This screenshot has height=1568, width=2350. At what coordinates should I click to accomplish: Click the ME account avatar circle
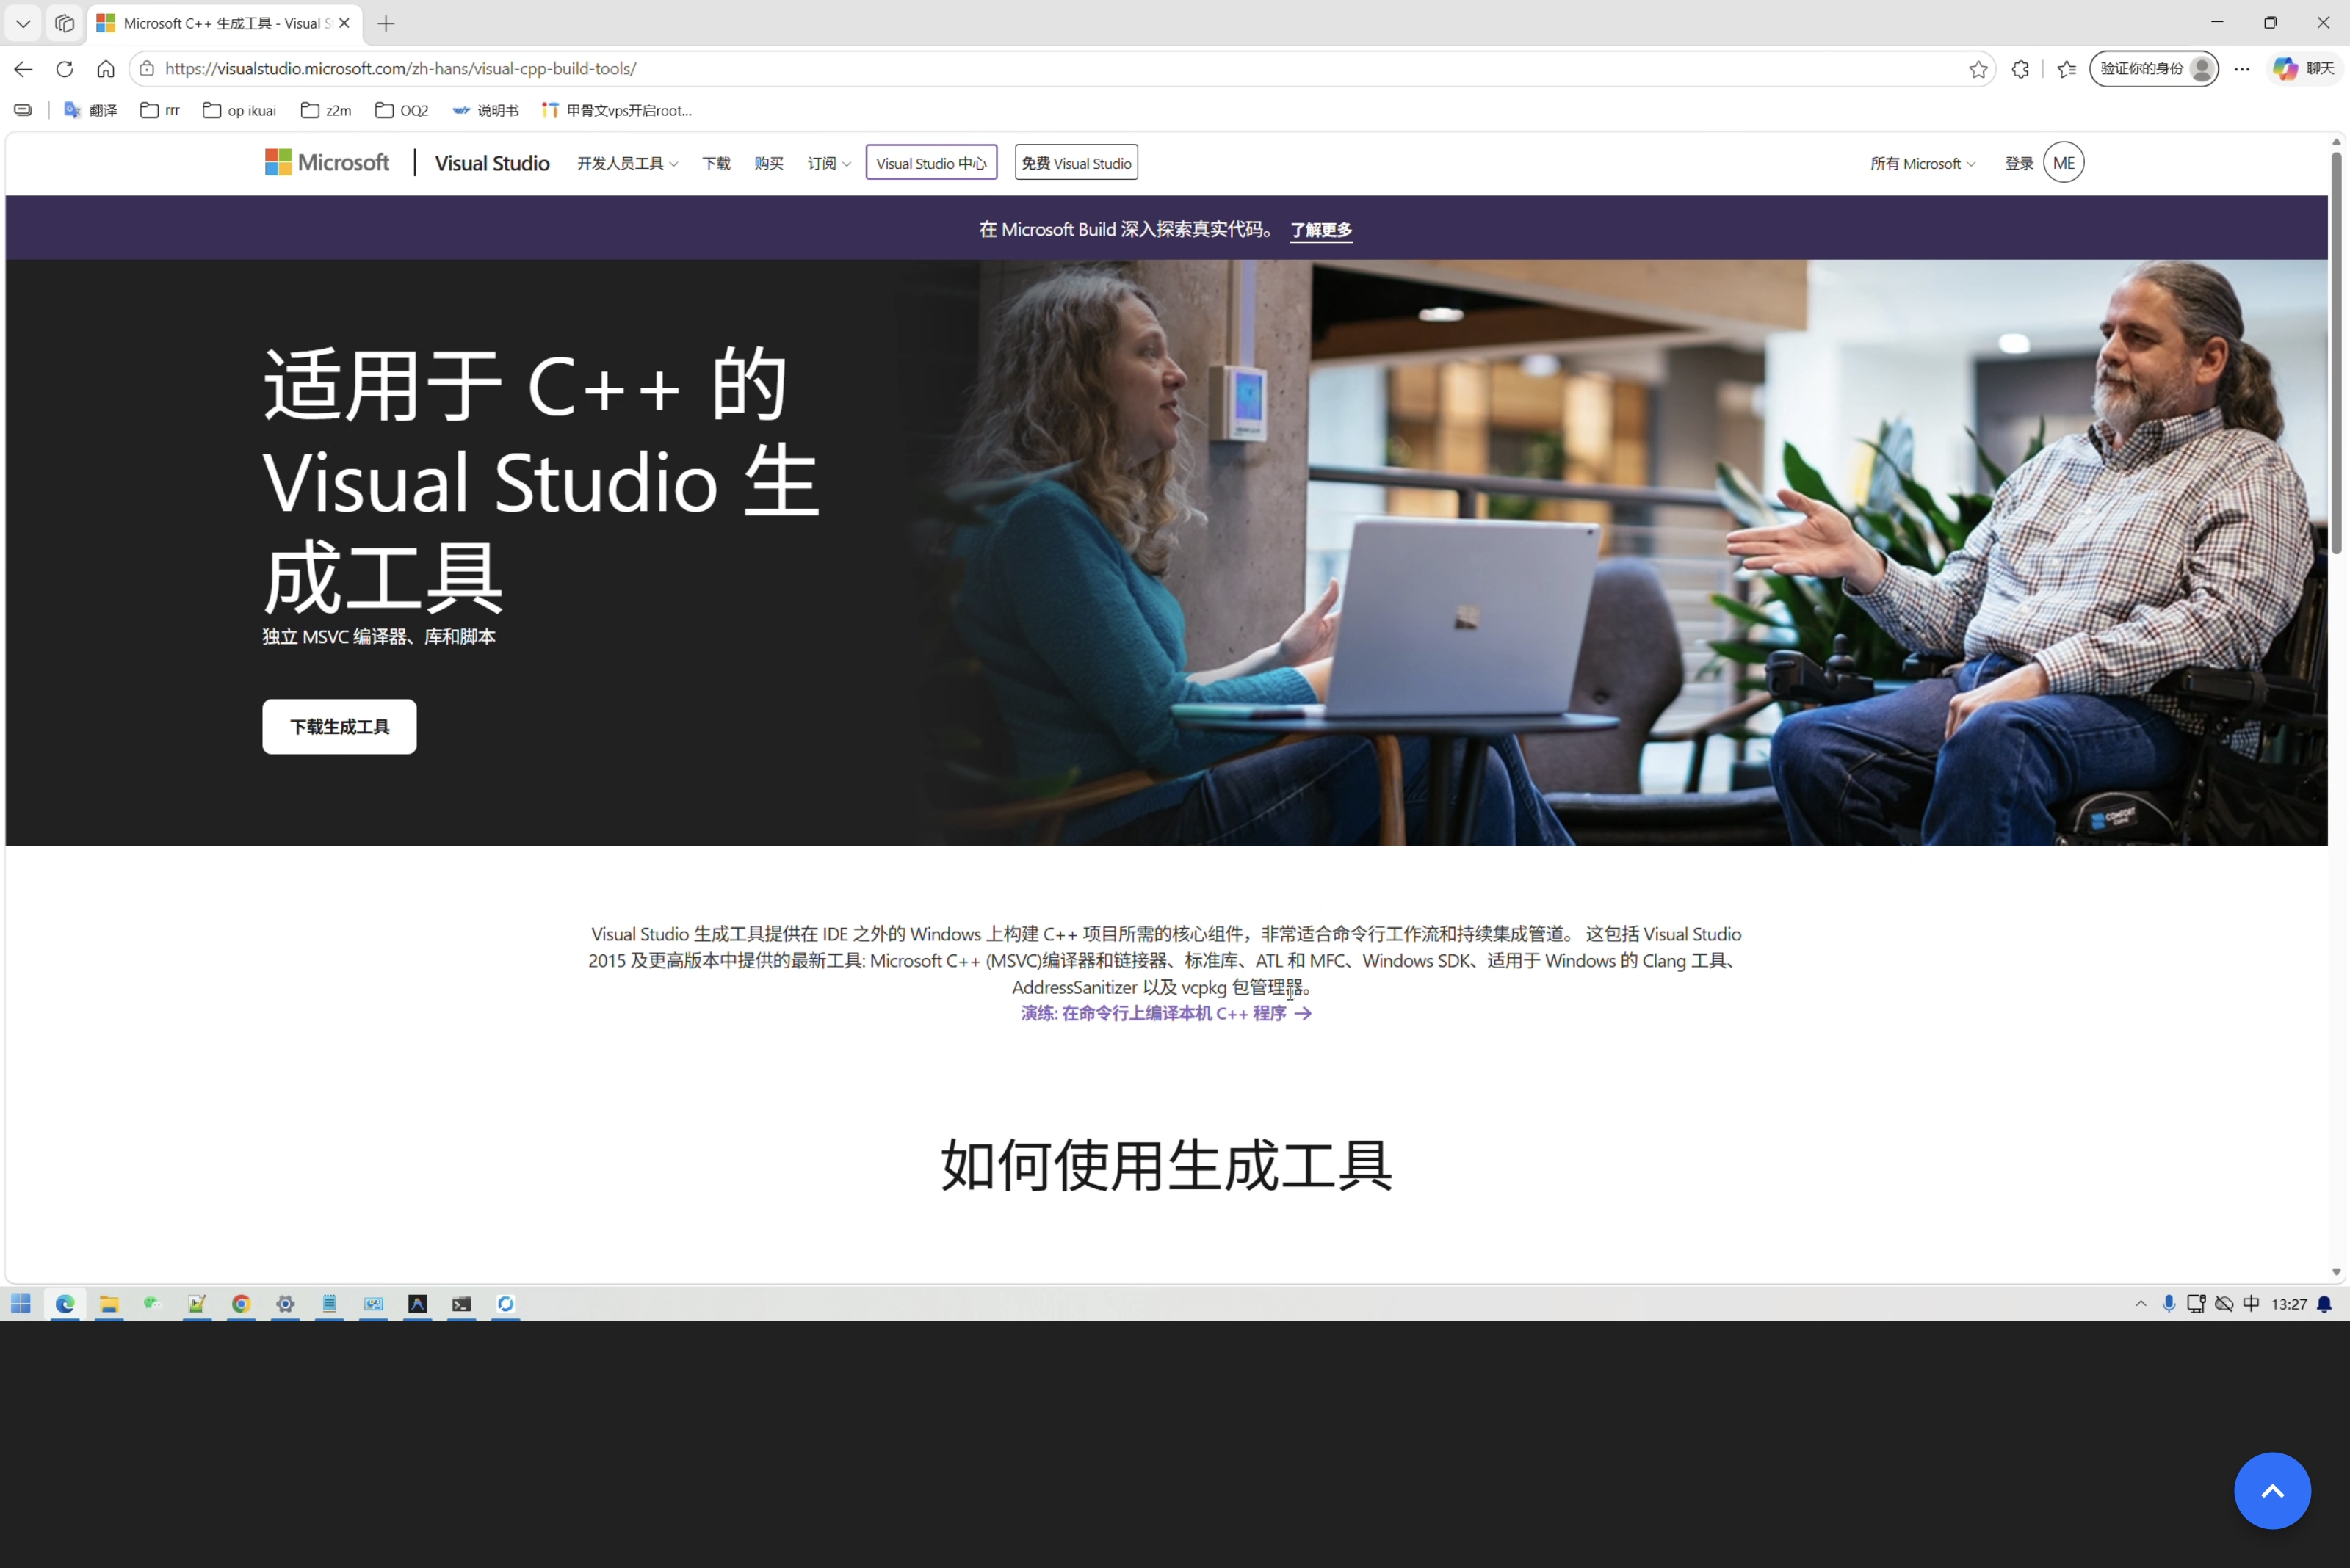click(2063, 163)
